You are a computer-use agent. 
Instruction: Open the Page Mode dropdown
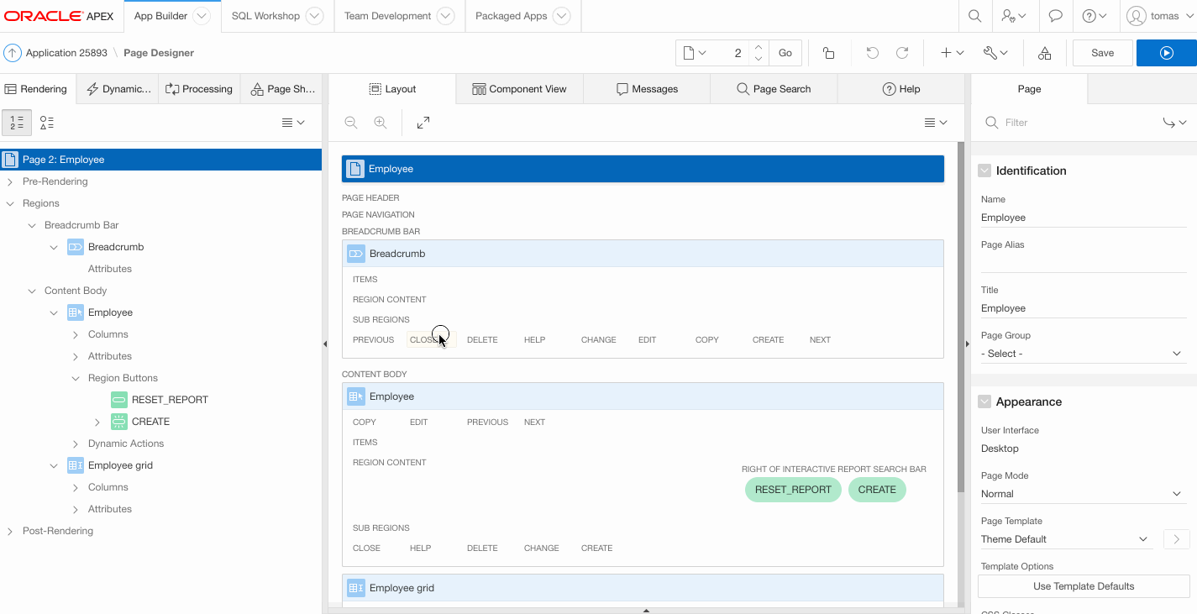(x=1082, y=494)
